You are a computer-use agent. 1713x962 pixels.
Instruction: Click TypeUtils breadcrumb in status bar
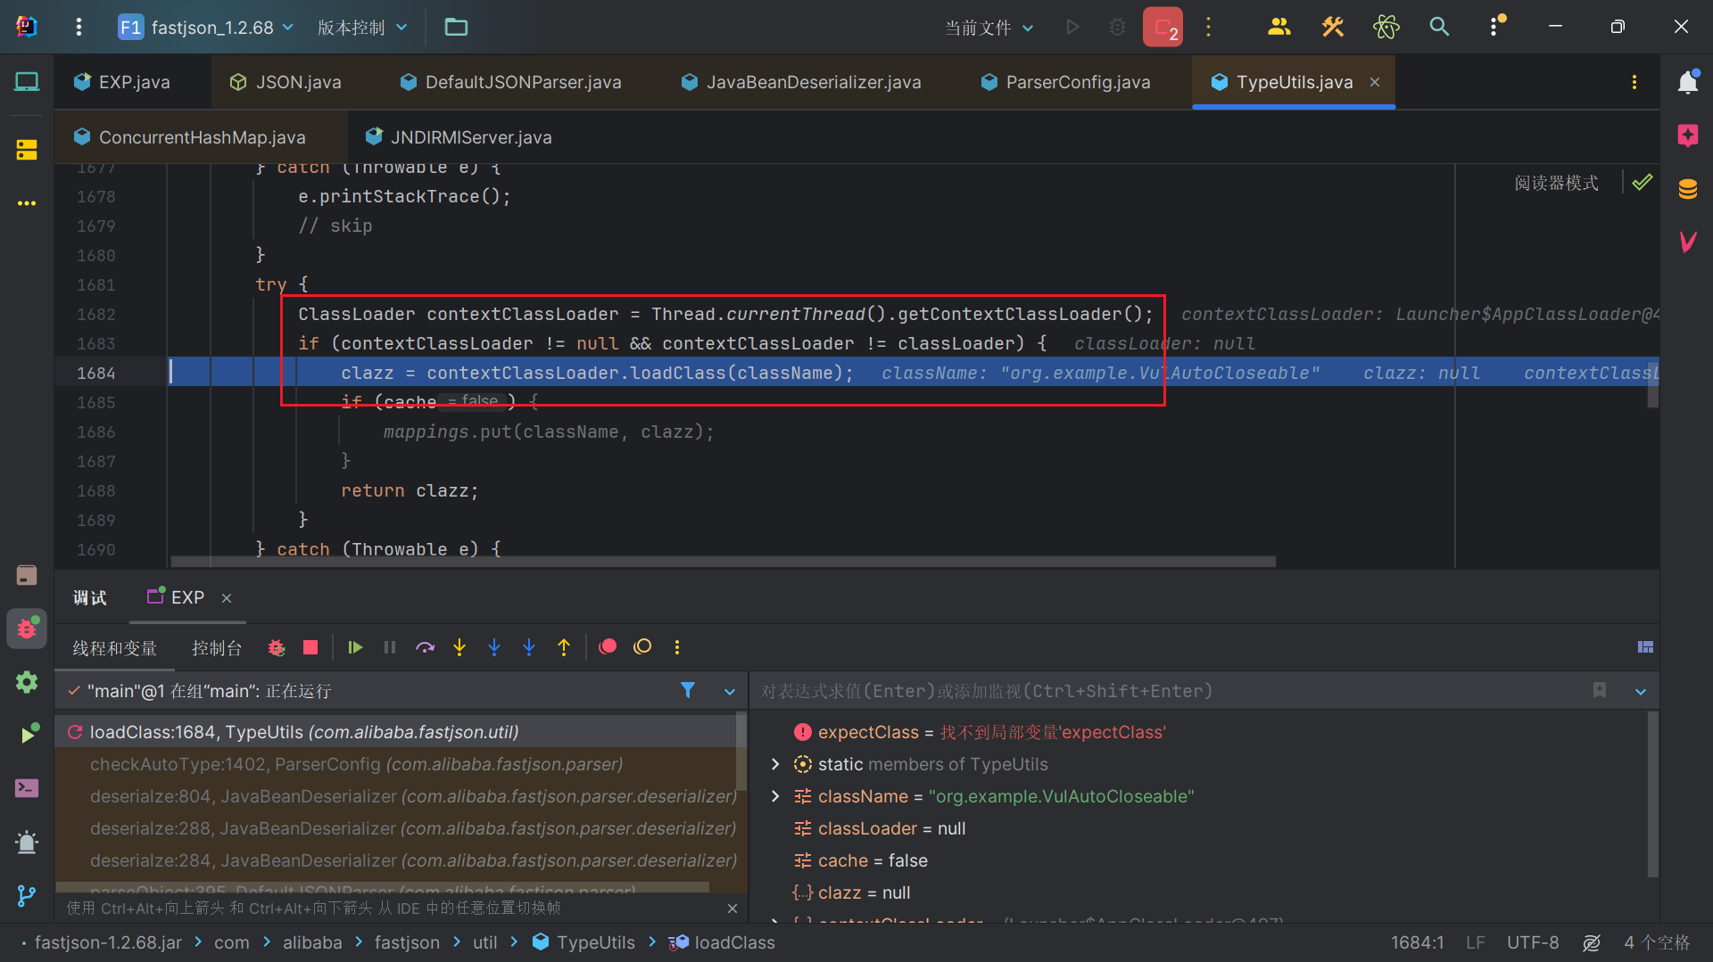tap(584, 942)
